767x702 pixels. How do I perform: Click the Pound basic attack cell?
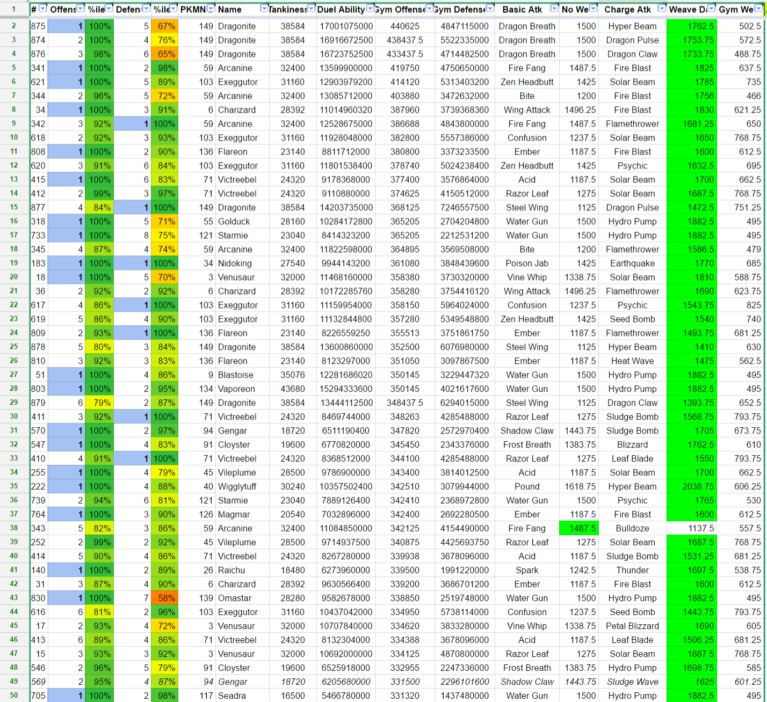click(x=527, y=486)
